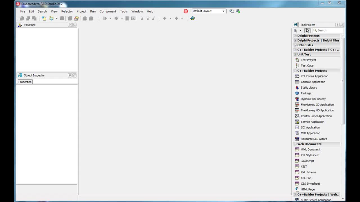
Task: Open the Refactor menu
Action: click(x=67, y=11)
